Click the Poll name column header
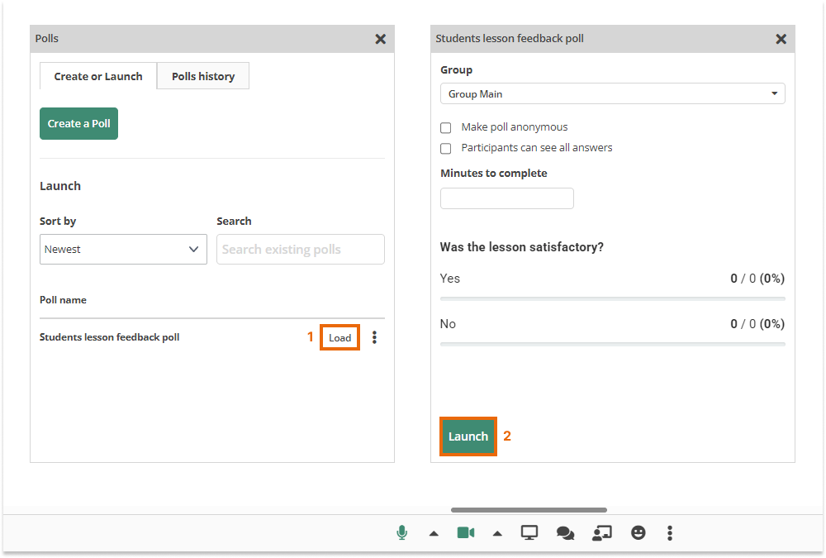The image size is (826, 558). tap(64, 300)
